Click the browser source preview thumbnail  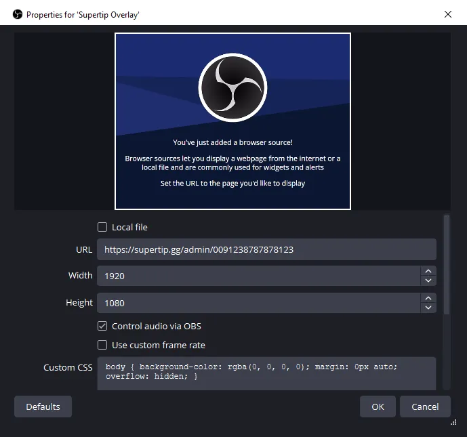232,121
